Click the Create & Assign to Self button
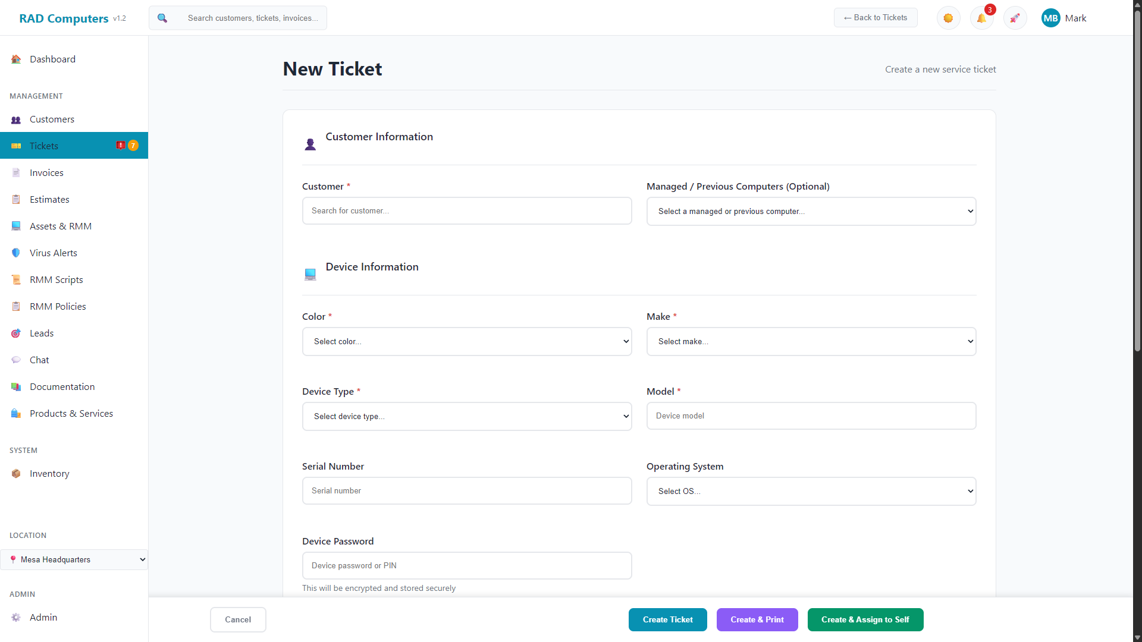The height and width of the screenshot is (642, 1142). (865, 619)
